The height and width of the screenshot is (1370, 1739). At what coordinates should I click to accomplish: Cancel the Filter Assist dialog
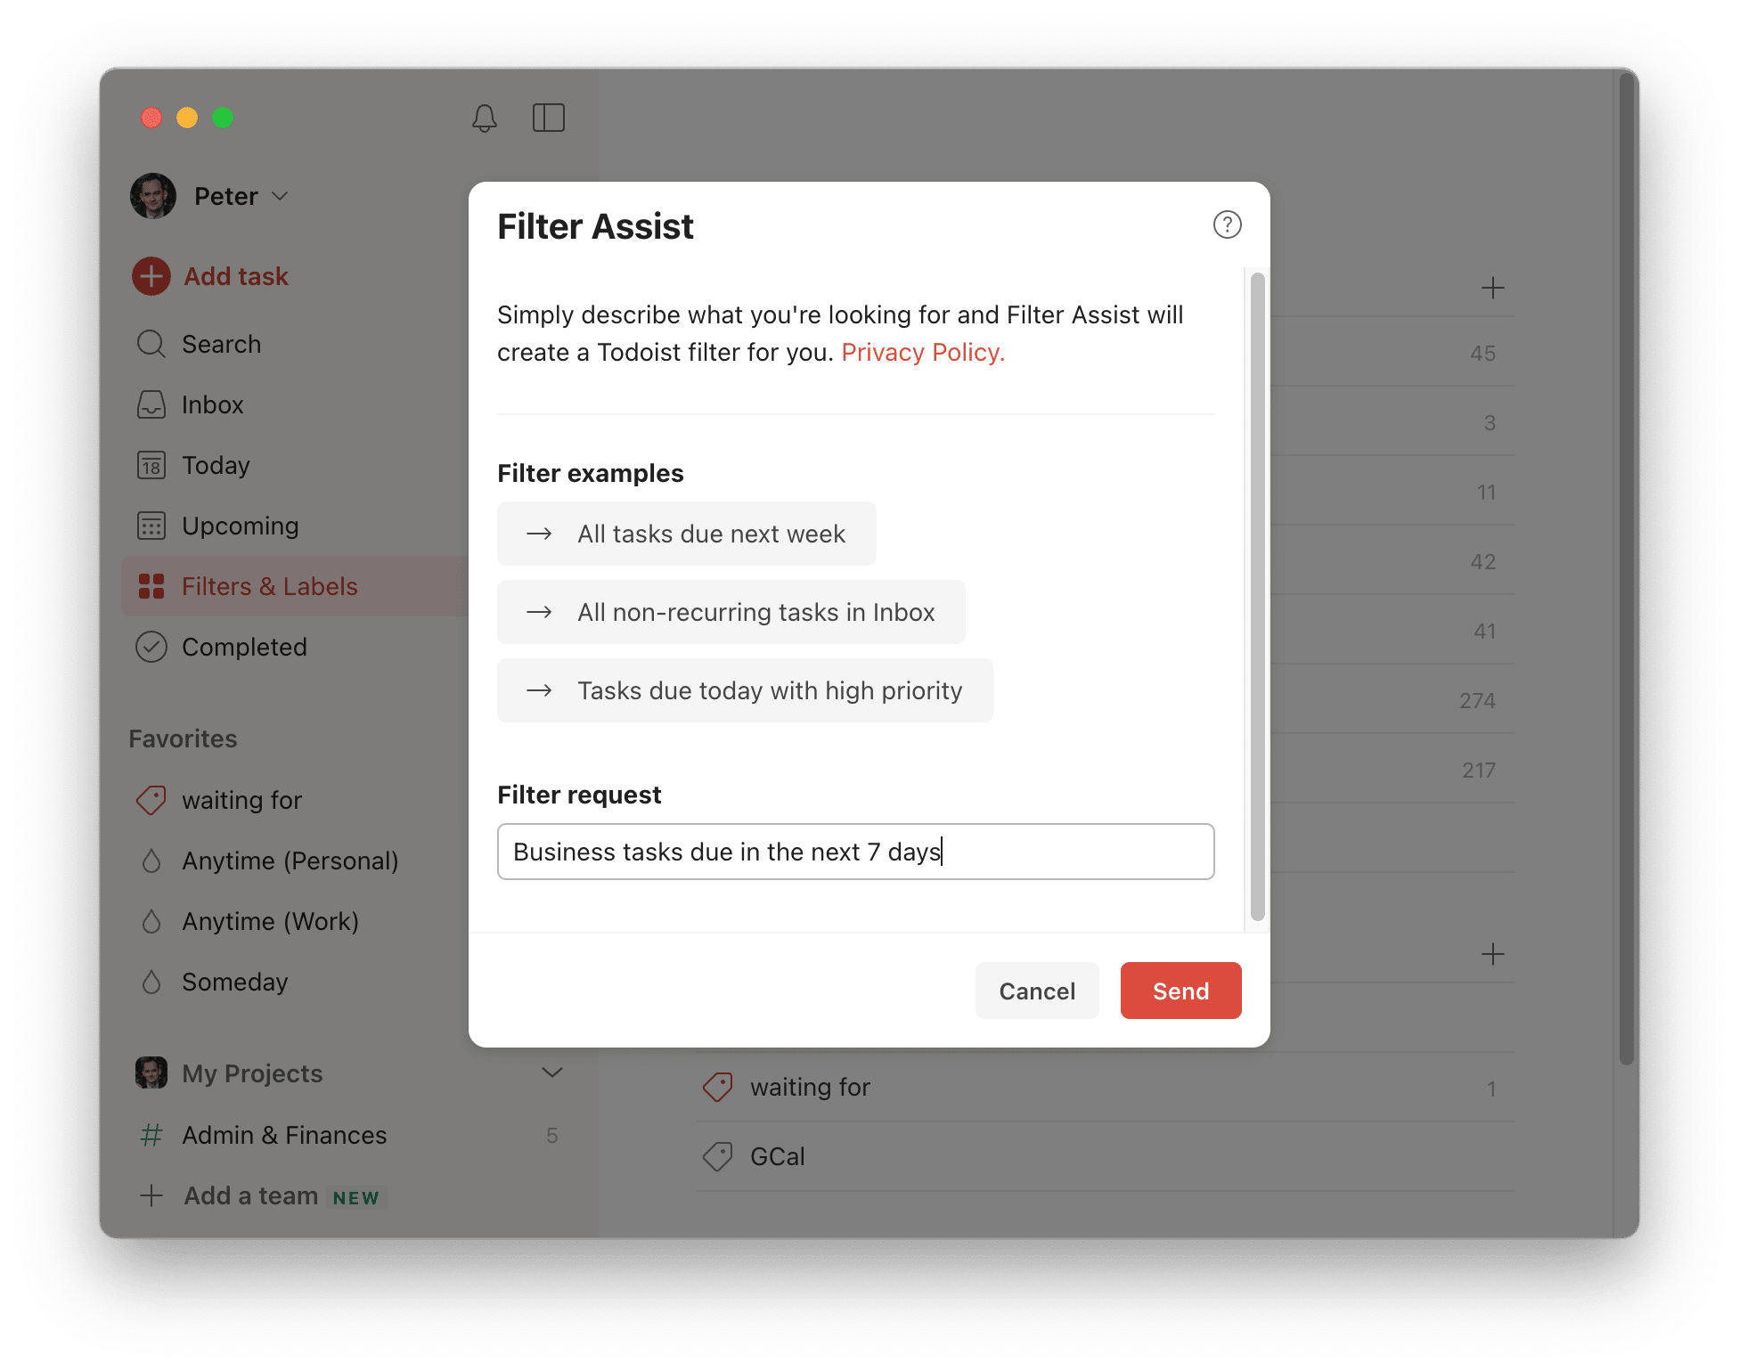click(1037, 991)
